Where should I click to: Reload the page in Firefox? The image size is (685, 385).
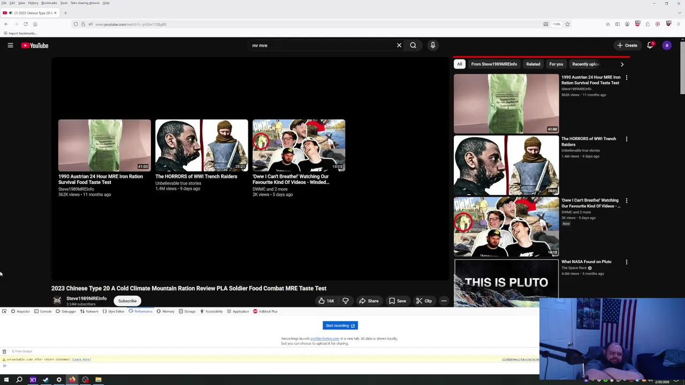point(25,24)
